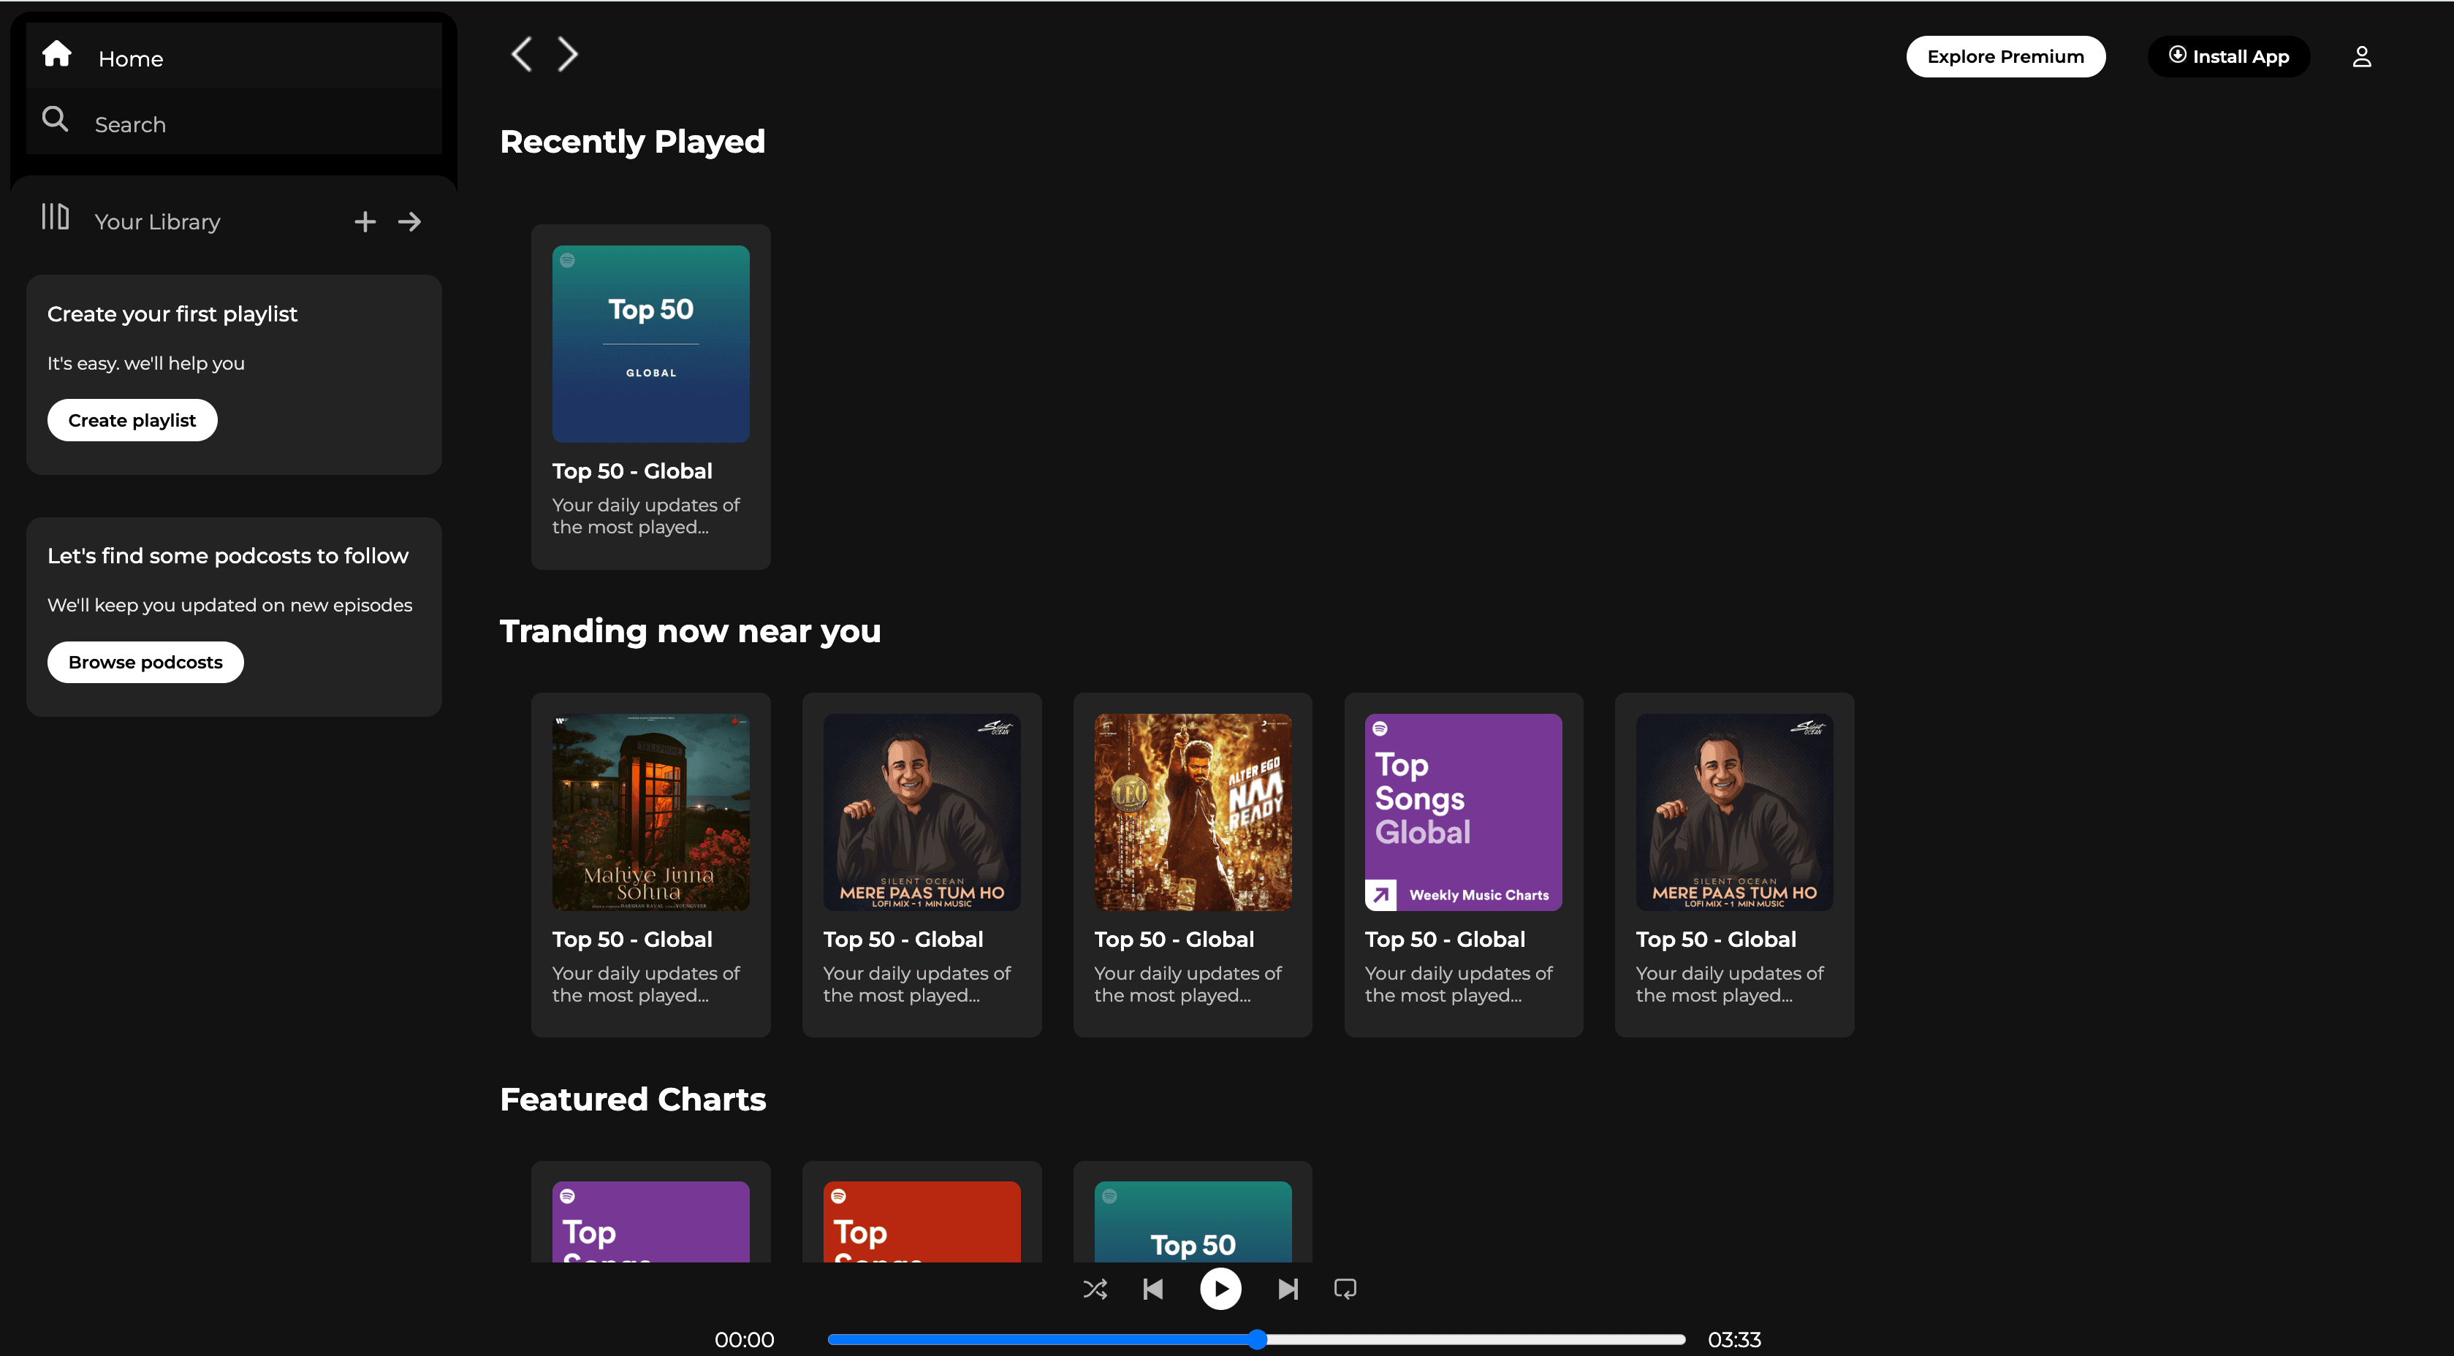2454x1356 pixels.
Task: Skip to the next track
Action: [1288, 1288]
